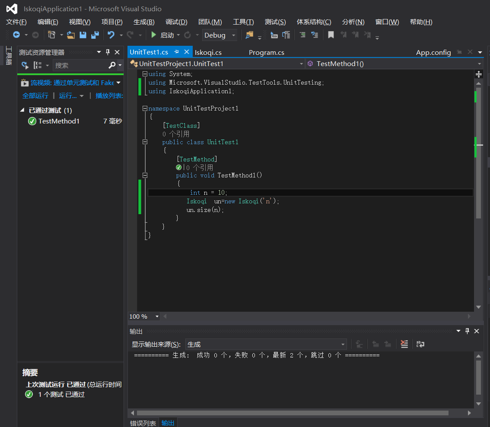Switch to the Iskoqi.cs tab
Screen dimensions: 490x427
[208, 52]
